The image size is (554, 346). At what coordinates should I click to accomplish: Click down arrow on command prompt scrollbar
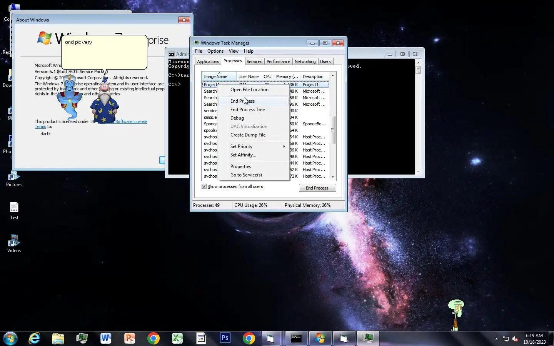point(418,171)
